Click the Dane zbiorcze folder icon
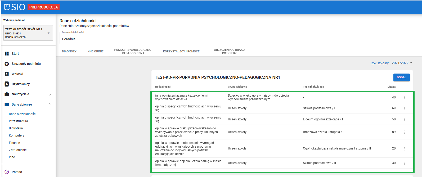The height and width of the screenshot is (177, 422). [7, 105]
